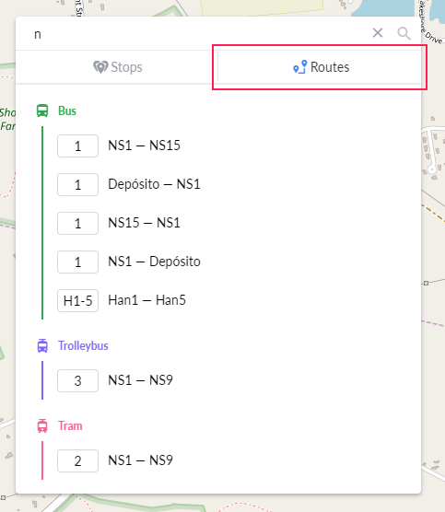This screenshot has height=512, width=445.
Task: Click the Routes tab path icon
Action: coord(300,67)
